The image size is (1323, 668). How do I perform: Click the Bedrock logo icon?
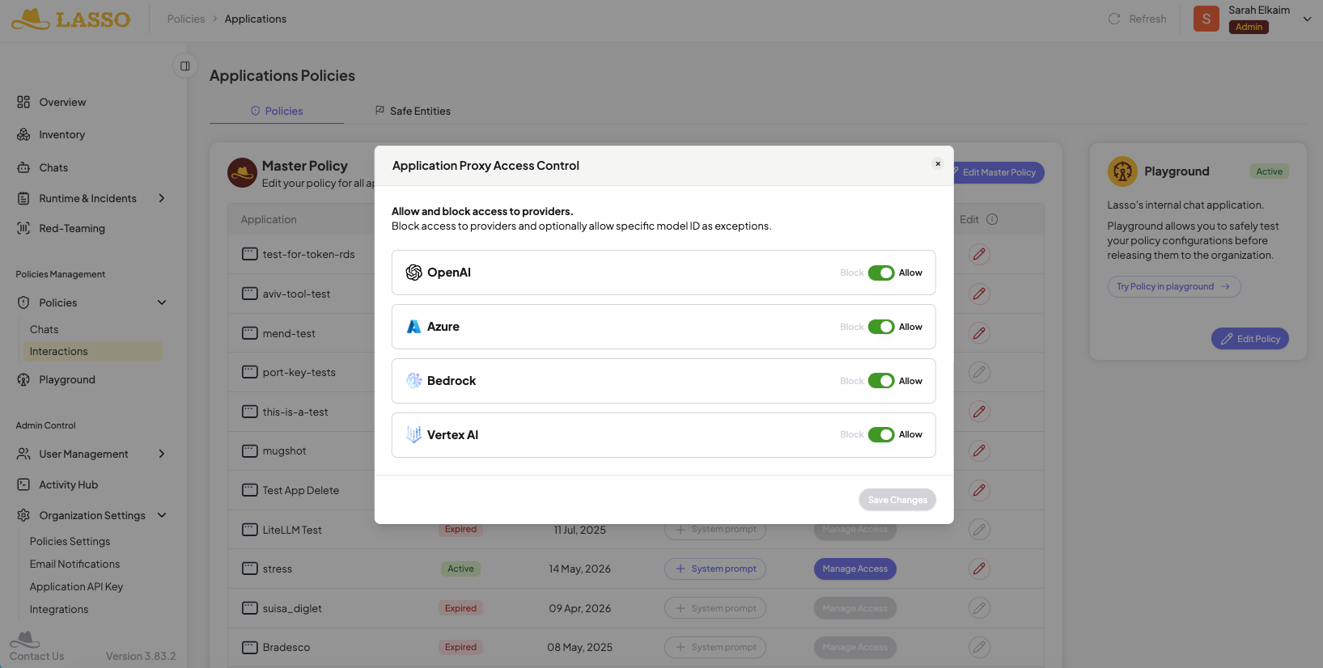pos(413,381)
